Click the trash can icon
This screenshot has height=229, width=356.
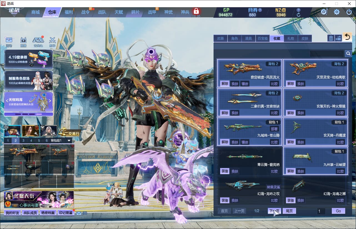click(x=331, y=38)
